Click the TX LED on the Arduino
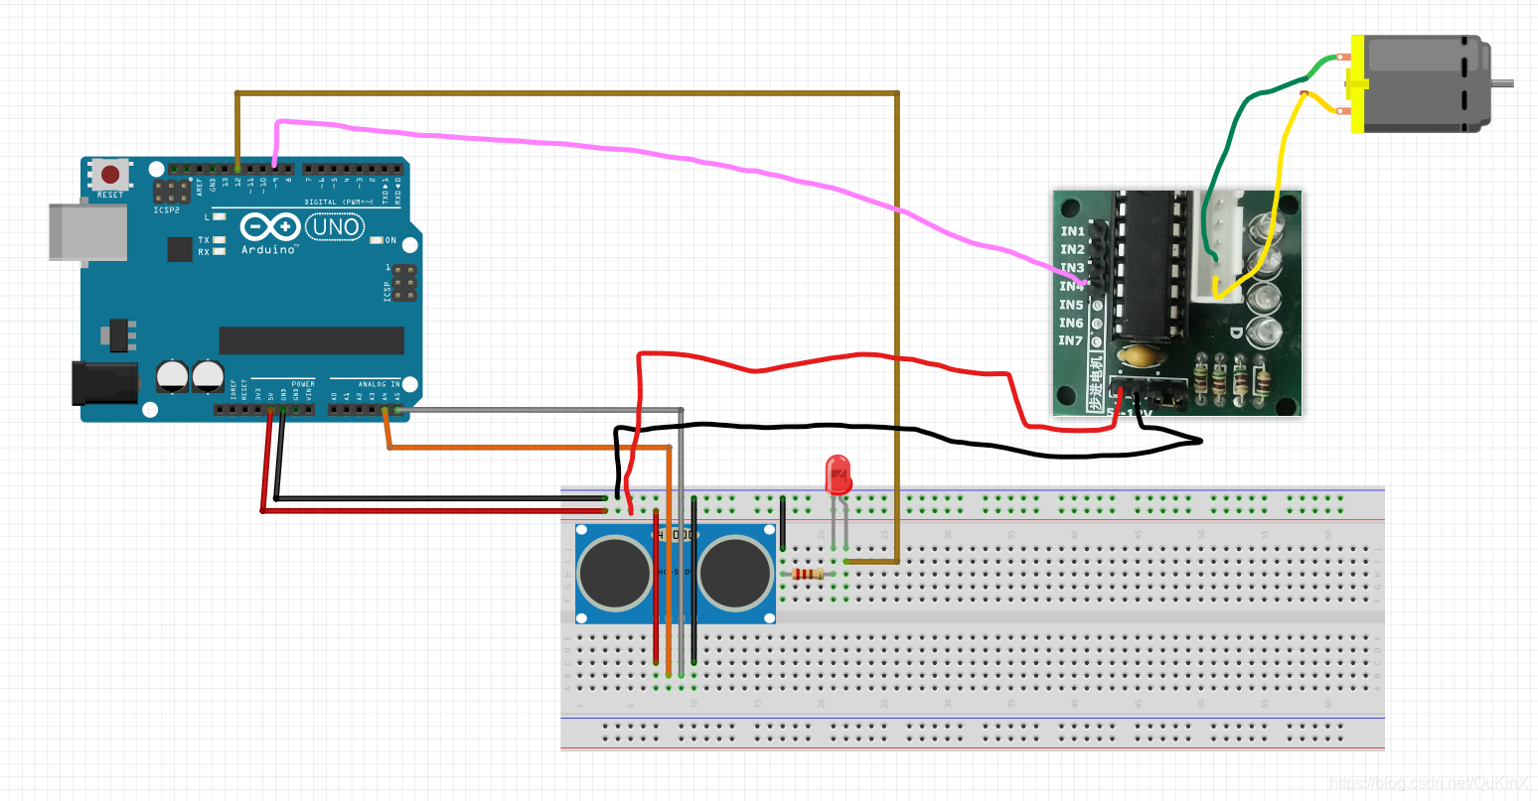Viewport: 1538px width, 801px height. point(219,240)
